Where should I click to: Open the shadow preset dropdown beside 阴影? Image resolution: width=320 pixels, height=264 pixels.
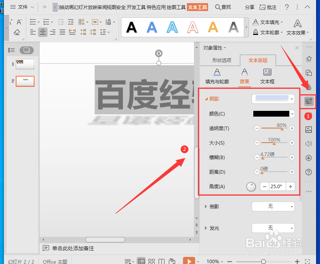coord(273,99)
